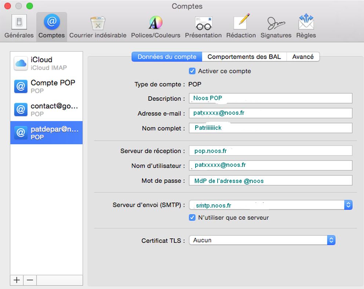This screenshot has width=364, height=289.
Task: Toggle N'utiliser que ce serveur checkbox
Action: pyautogui.click(x=192, y=217)
